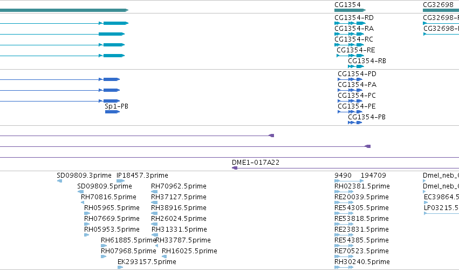Click the CG1354-RD transcript label

point(354,18)
